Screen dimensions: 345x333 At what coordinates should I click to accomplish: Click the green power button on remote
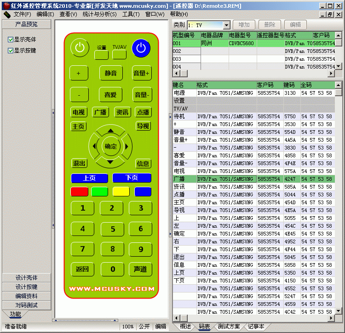tap(80, 47)
